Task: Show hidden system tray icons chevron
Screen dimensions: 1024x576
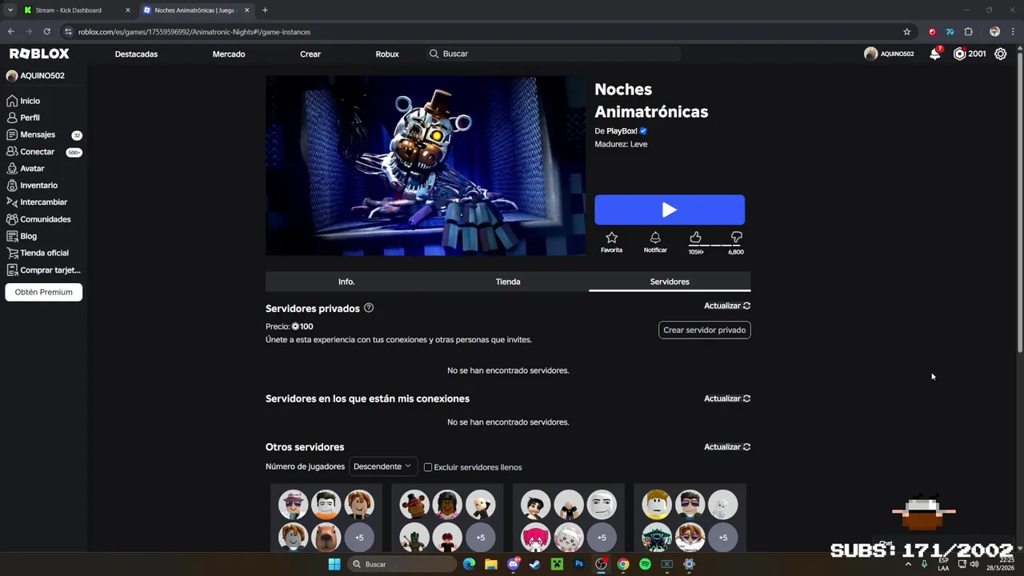Action: point(907,564)
